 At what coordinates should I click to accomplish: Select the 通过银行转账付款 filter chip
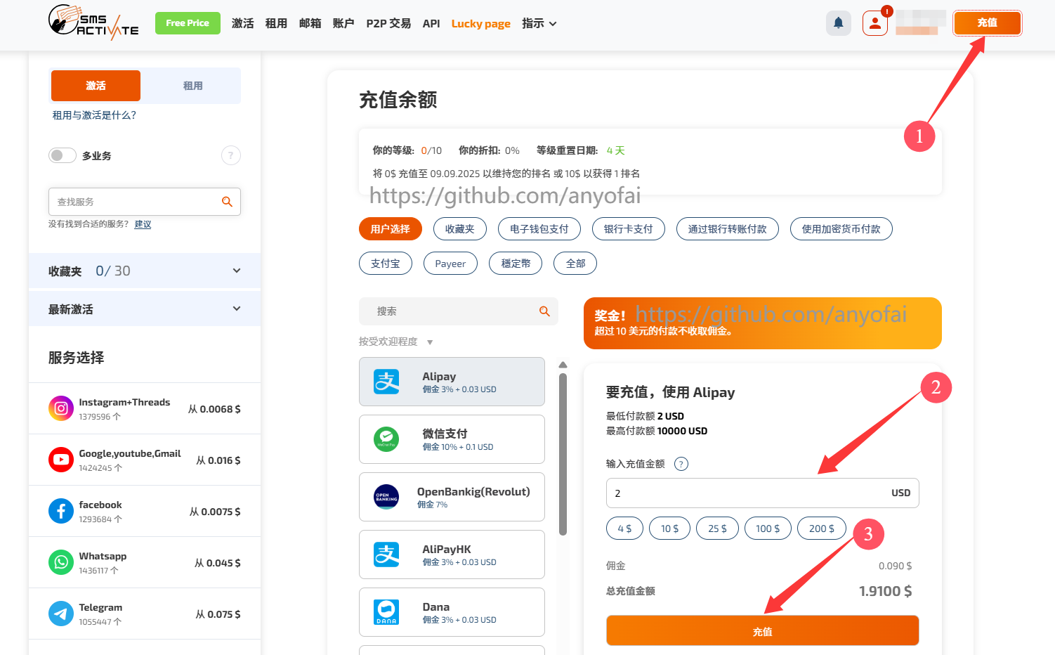(727, 229)
